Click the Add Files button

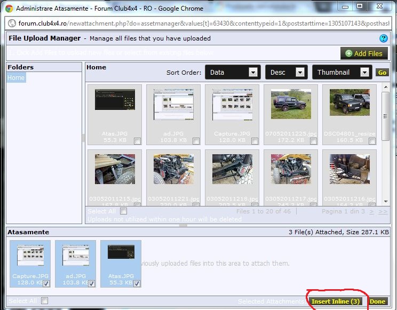point(364,53)
